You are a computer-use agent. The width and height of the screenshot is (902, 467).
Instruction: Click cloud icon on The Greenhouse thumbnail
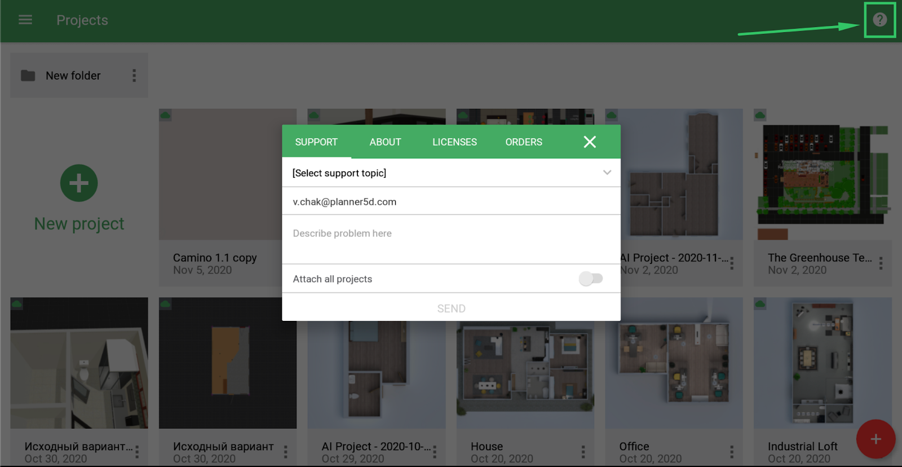pyautogui.click(x=760, y=115)
